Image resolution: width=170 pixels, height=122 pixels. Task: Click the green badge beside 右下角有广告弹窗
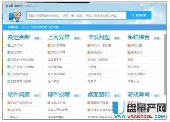[9, 67]
